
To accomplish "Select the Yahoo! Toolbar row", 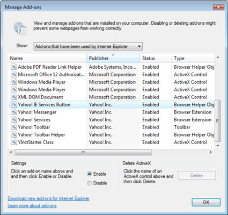I will [x=111, y=127].
